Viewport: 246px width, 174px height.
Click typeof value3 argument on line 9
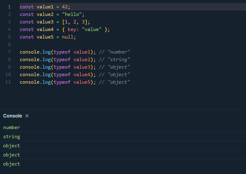tap(72, 67)
